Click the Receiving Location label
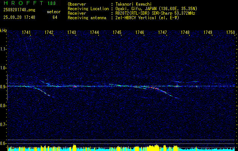This screenshot has height=151, width=238. (88, 9)
